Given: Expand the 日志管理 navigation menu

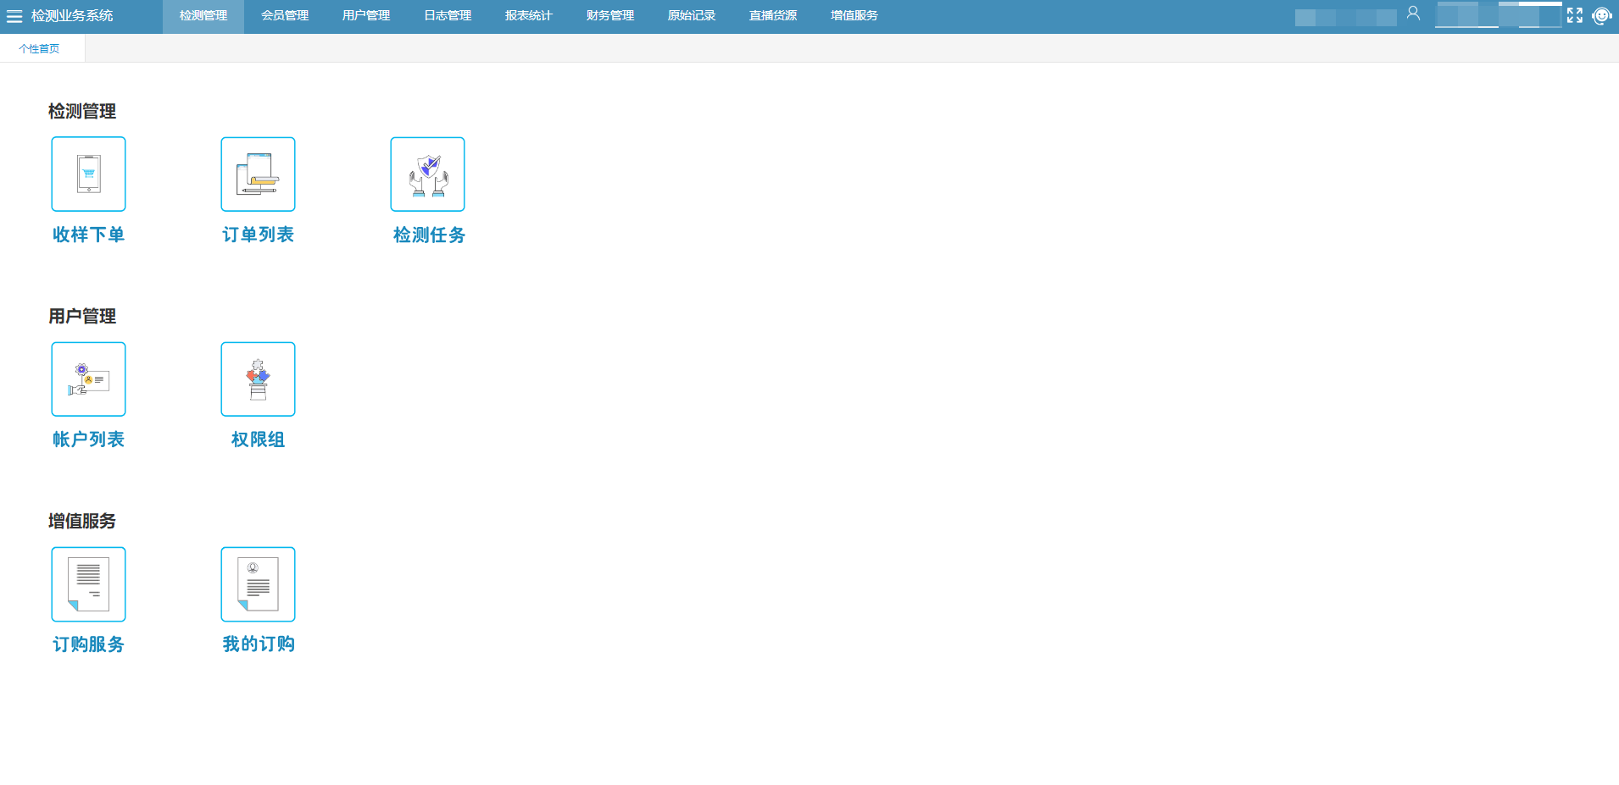Looking at the screenshot, I should (448, 16).
